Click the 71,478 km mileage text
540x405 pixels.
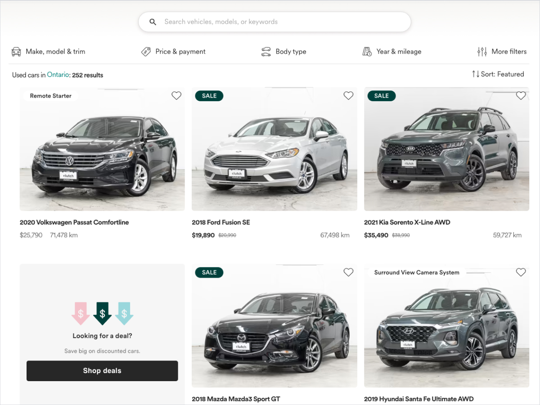point(64,235)
